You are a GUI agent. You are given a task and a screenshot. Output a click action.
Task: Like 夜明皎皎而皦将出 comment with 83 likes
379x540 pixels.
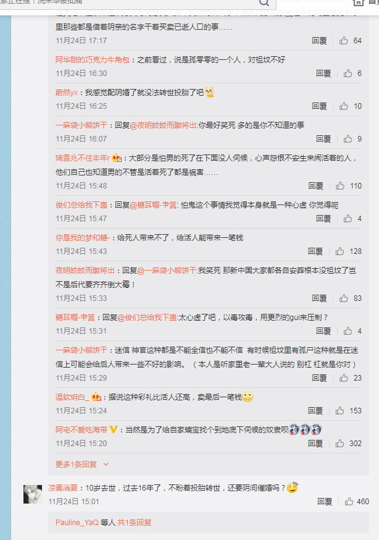point(344,298)
